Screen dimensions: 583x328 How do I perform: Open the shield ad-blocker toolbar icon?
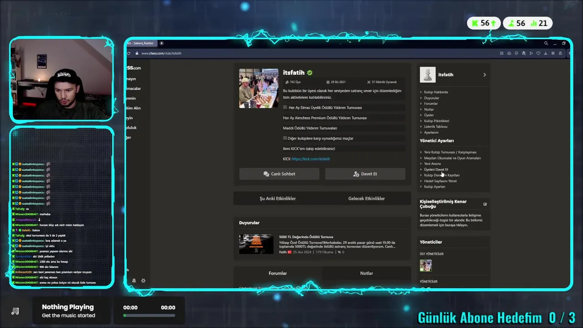516,53
